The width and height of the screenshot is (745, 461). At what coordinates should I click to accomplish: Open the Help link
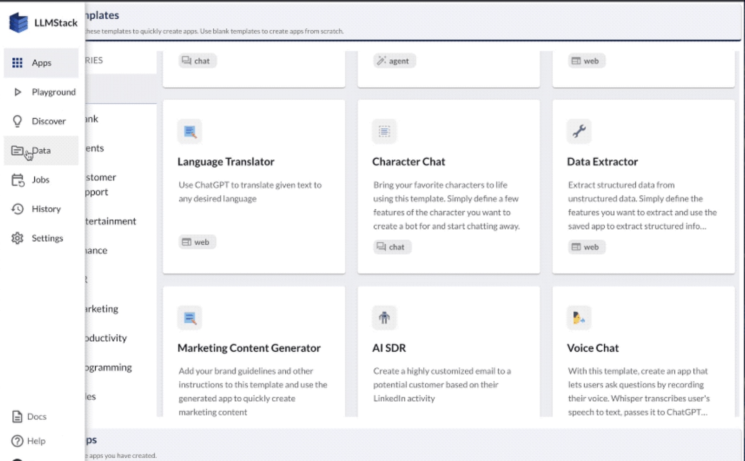[36, 441]
